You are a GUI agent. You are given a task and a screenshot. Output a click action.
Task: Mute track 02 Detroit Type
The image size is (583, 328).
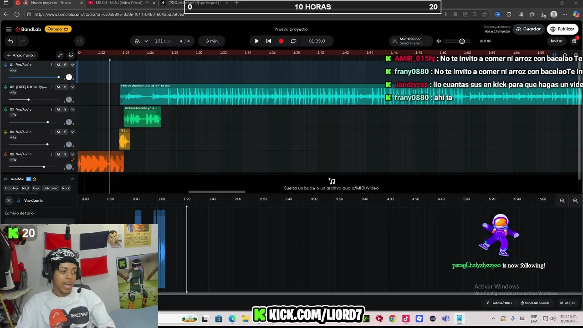(x=58, y=87)
